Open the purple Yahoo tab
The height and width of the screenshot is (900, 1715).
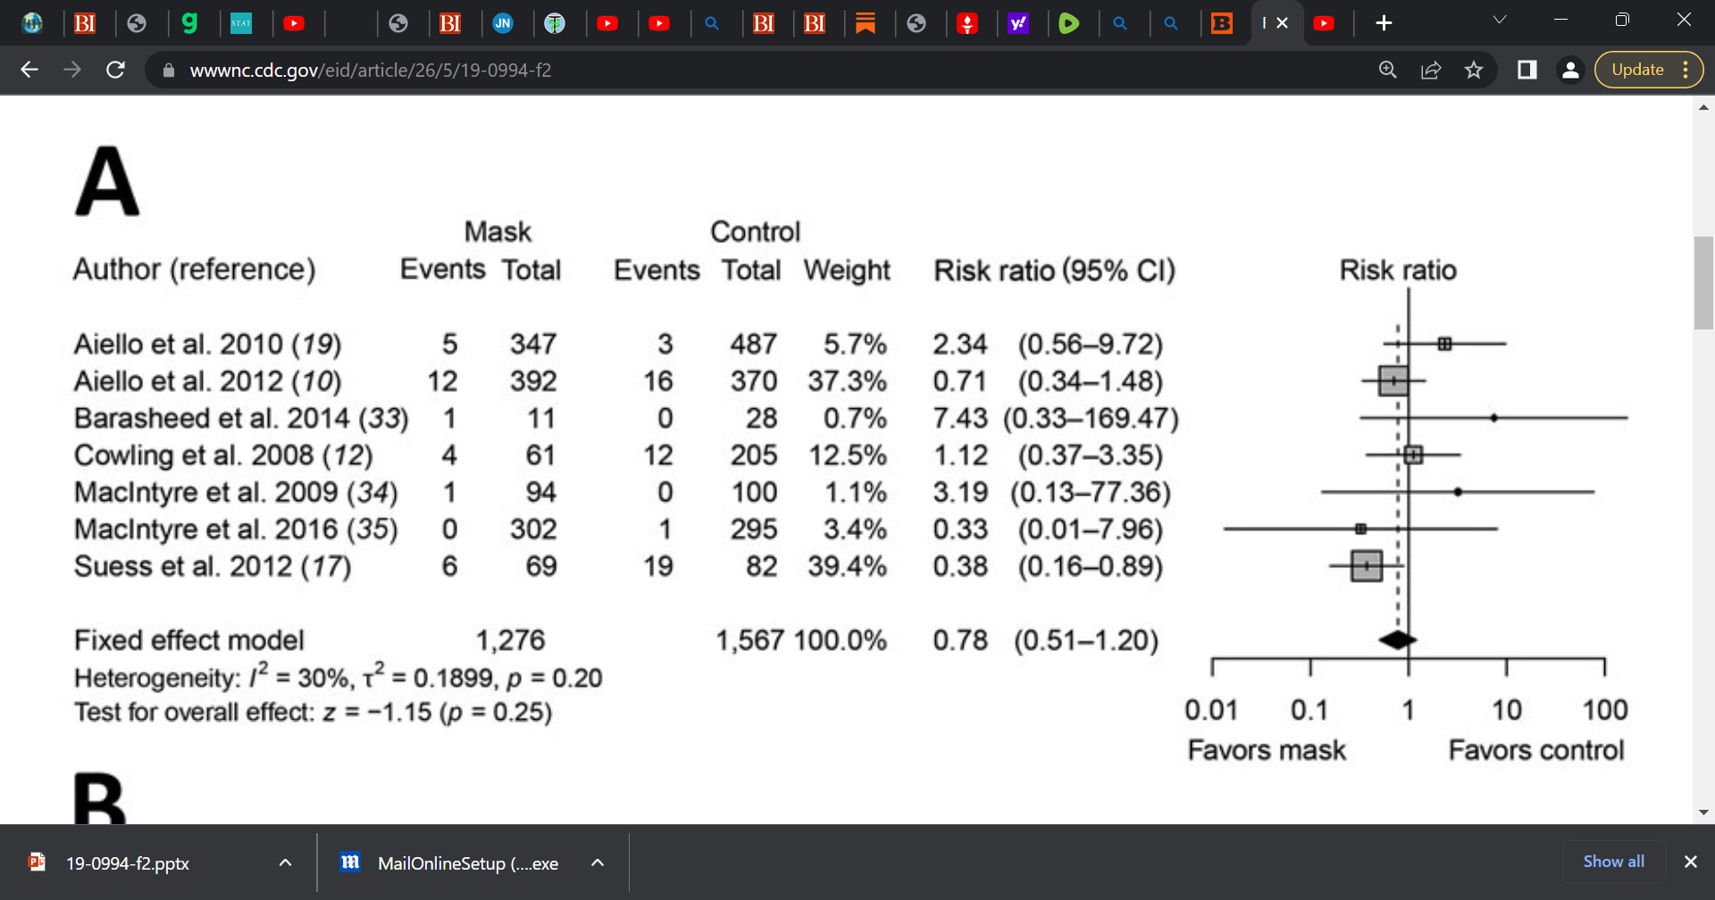click(x=1018, y=23)
